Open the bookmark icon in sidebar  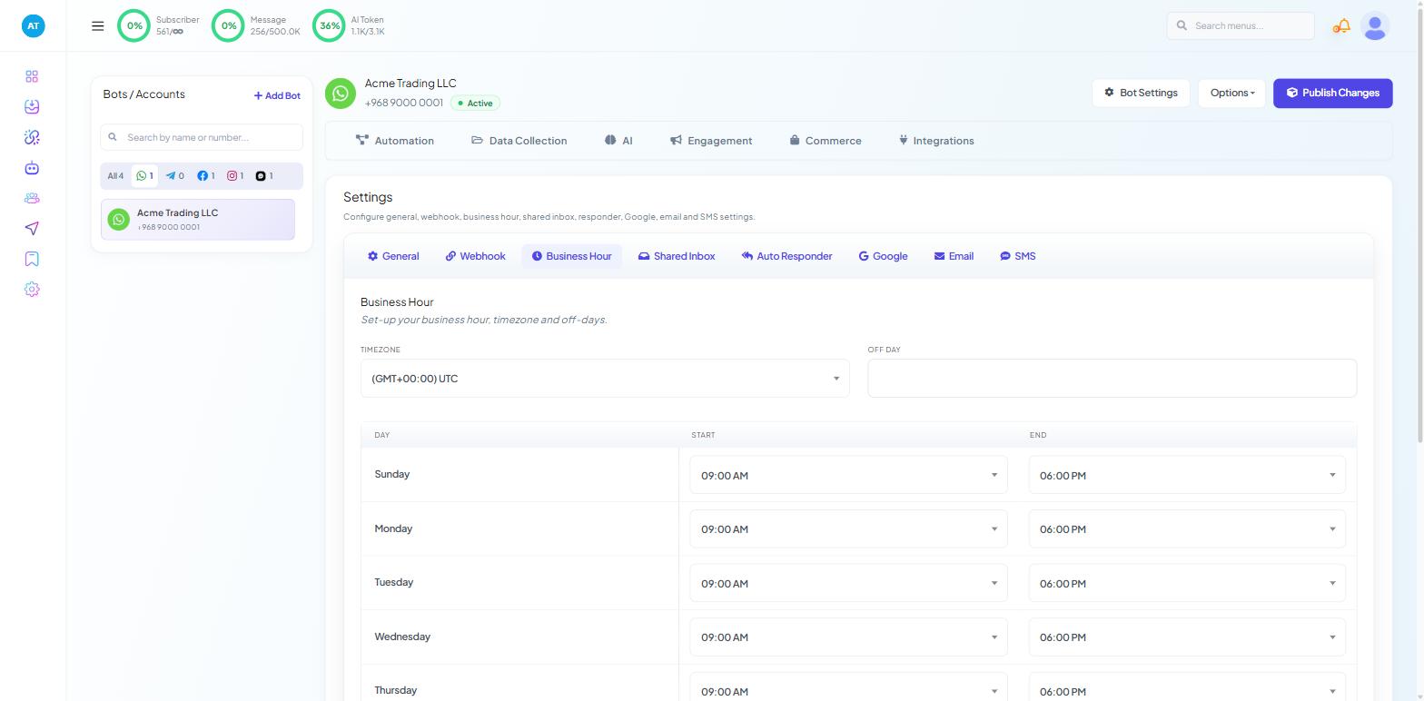(x=32, y=259)
